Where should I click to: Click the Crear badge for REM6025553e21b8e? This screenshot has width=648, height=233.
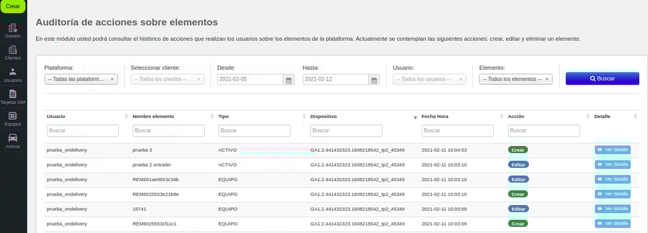[x=518, y=194]
